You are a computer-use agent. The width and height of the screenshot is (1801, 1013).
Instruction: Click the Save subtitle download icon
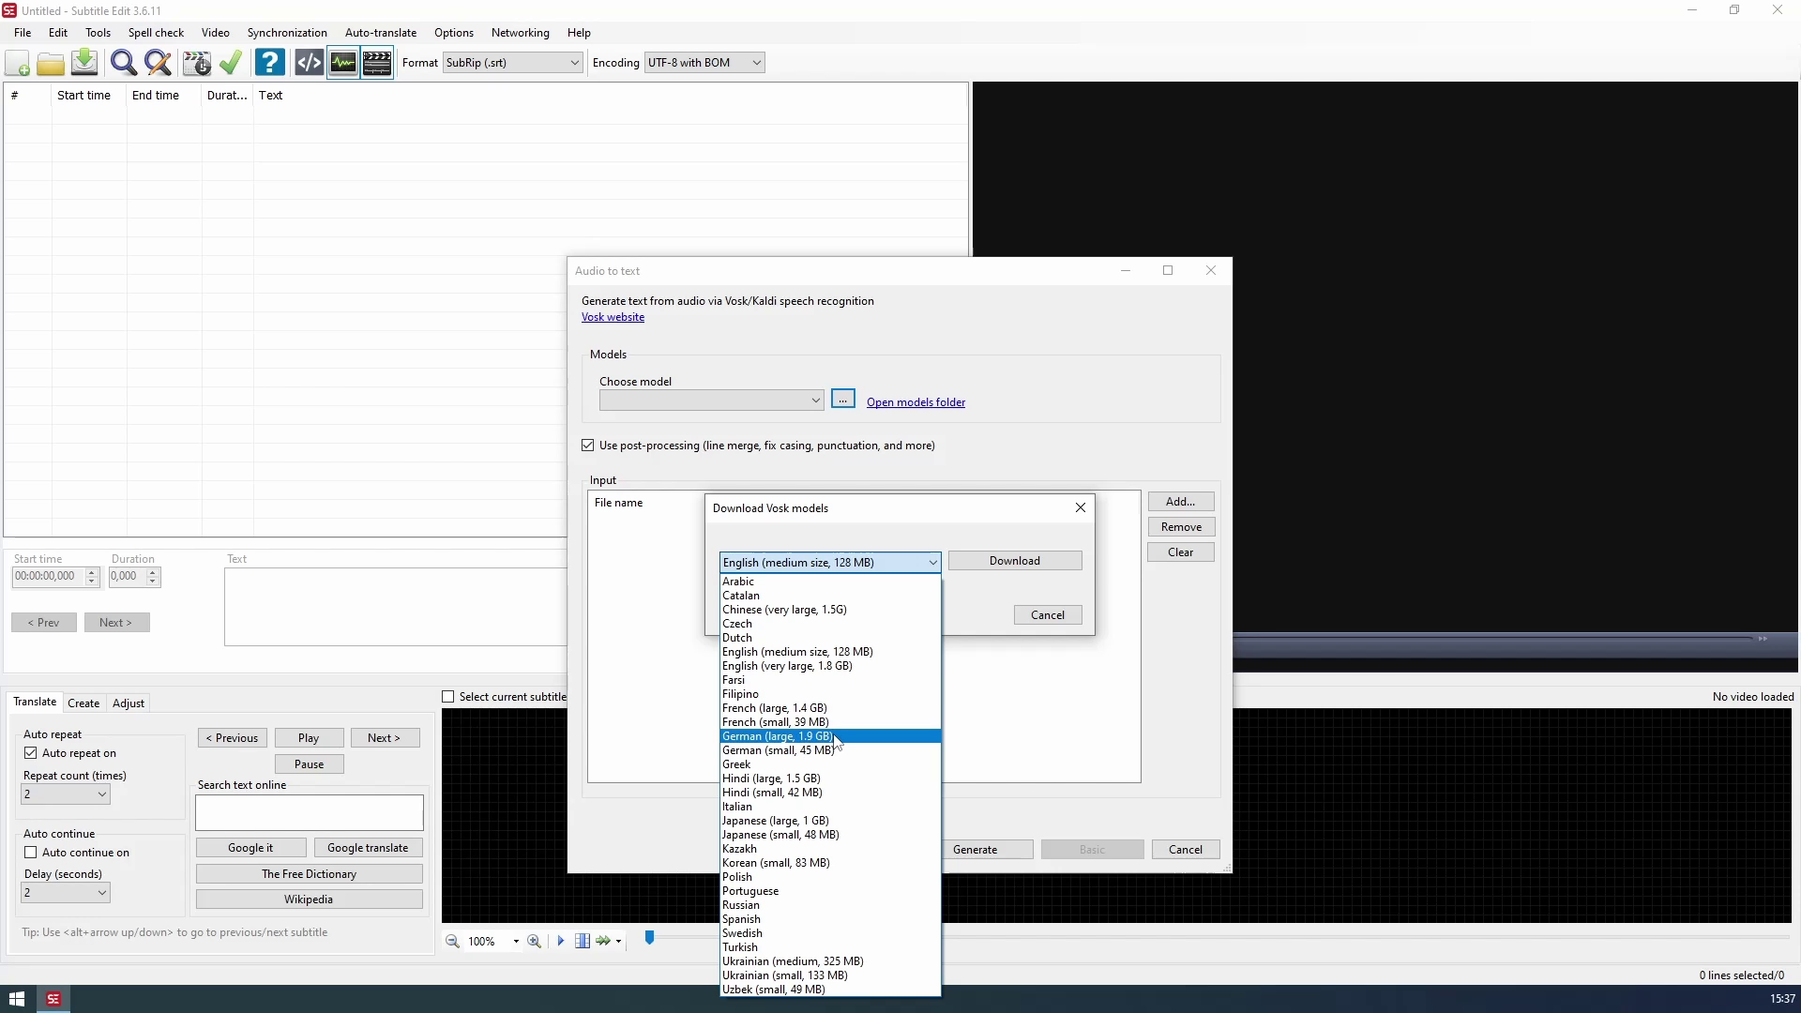click(x=84, y=63)
